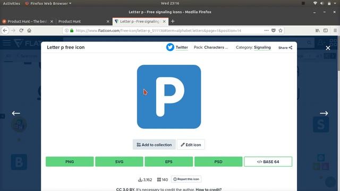Click the volume speaker icon
Screen dimensions: 340x191
(322, 3)
